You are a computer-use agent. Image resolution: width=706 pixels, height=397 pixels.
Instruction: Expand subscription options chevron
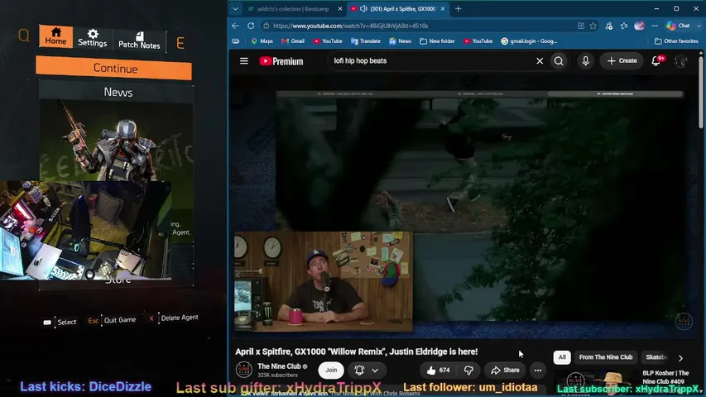375,370
